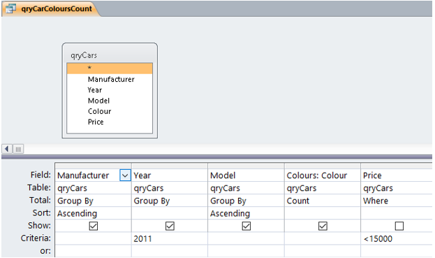The height and width of the screenshot is (258, 435).
Task: Select Year in the qryCars field list
Action: pyautogui.click(x=95, y=90)
